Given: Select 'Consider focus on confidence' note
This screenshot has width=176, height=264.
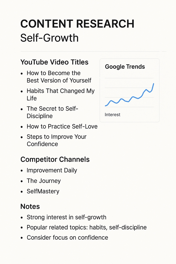Looking at the screenshot, I should (67, 238).
